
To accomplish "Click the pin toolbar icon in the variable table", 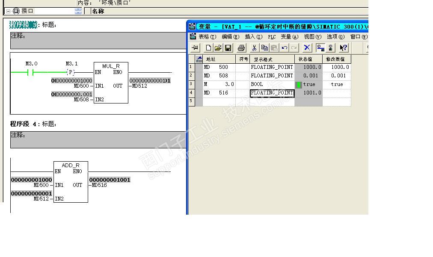I will [195, 48].
